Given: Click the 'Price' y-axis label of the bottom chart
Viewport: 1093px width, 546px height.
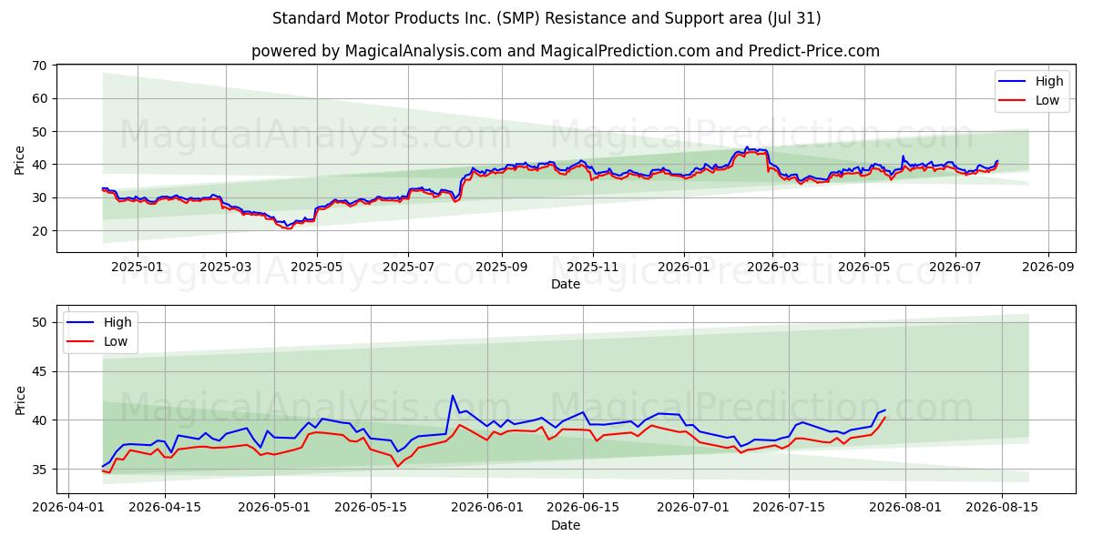Looking at the screenshot, I should (x=20, y=399).
